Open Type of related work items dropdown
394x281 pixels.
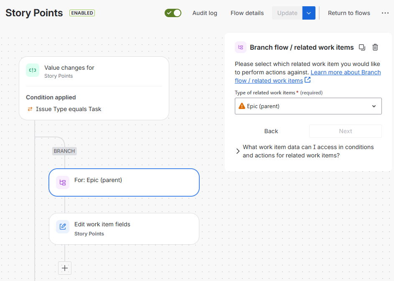tap(308, 106)
